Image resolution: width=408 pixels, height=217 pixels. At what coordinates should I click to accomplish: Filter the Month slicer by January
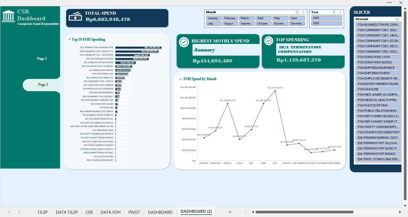[x=213, y=18]
